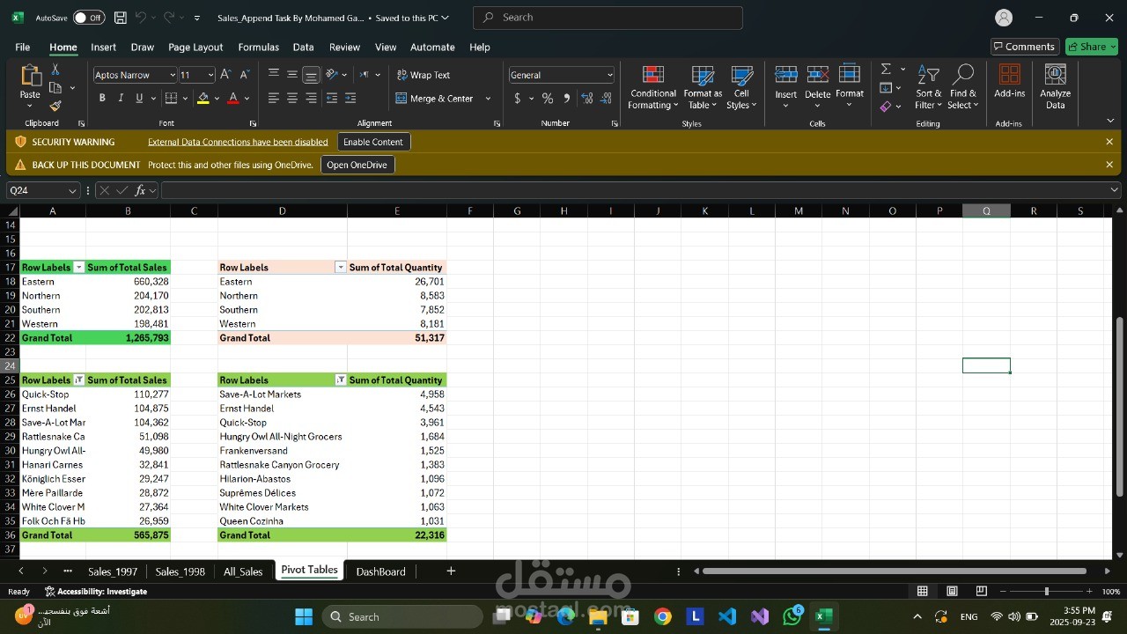The image size is (1127, 634).
Task: Click the zoom slider in status bar
Action: click(1046, 592)
